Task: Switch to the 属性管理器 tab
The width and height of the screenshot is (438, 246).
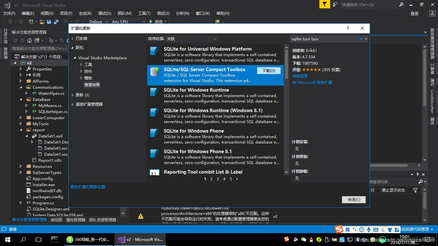Action: click(76, 220)
